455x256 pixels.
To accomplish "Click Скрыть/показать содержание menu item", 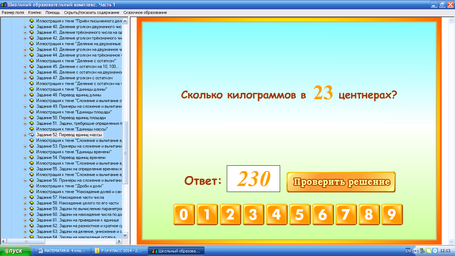I will tap(92, 12).
